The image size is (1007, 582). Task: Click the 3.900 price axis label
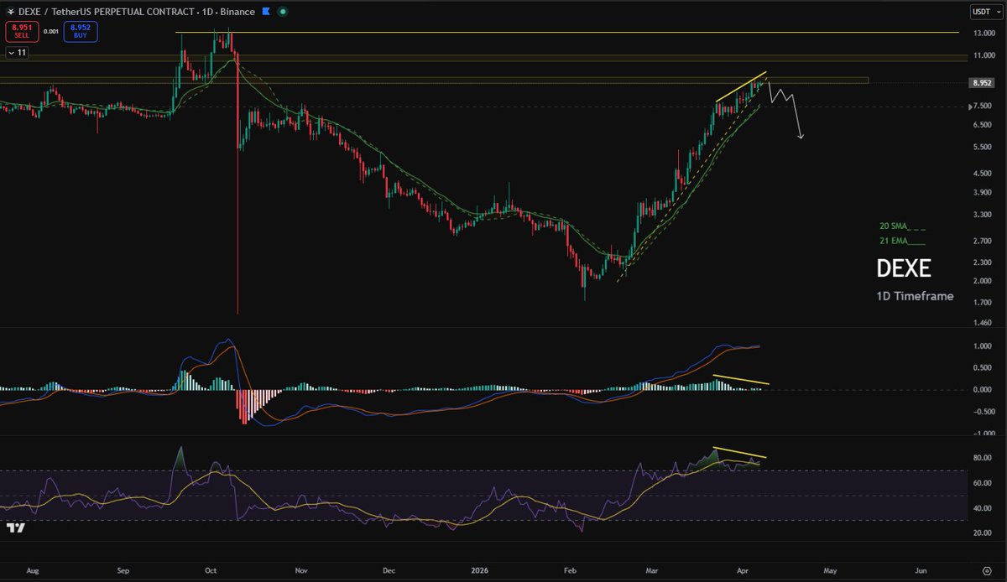tap(982, 193)
